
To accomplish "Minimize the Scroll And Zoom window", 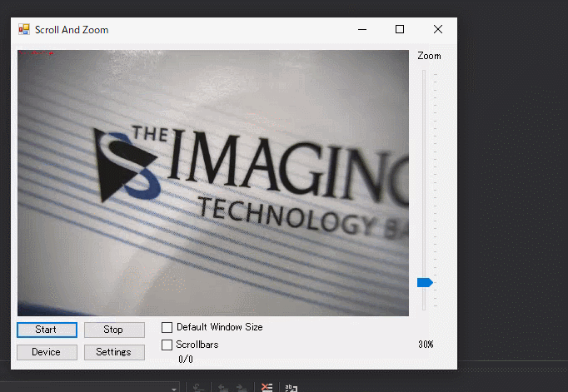I will [x=362, y=29].
